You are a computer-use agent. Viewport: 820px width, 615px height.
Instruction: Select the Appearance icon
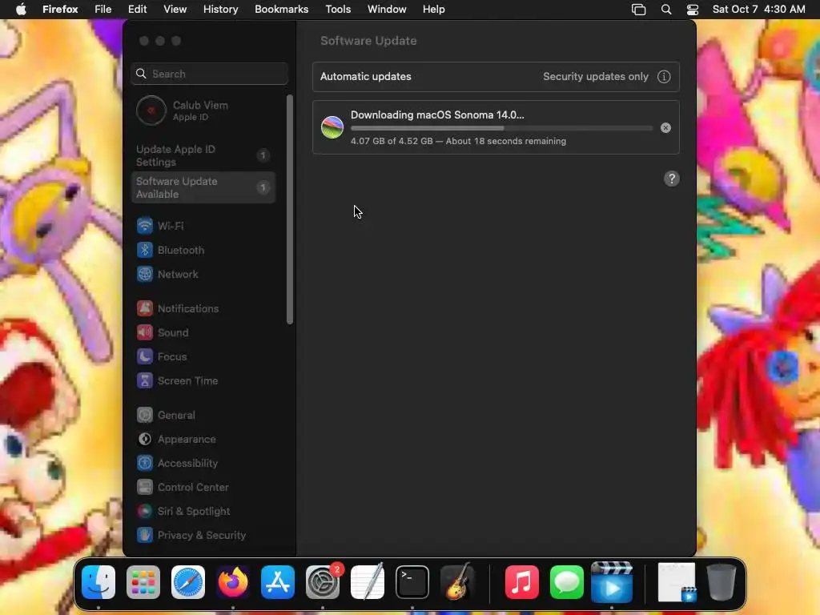[x=145, y=440]
